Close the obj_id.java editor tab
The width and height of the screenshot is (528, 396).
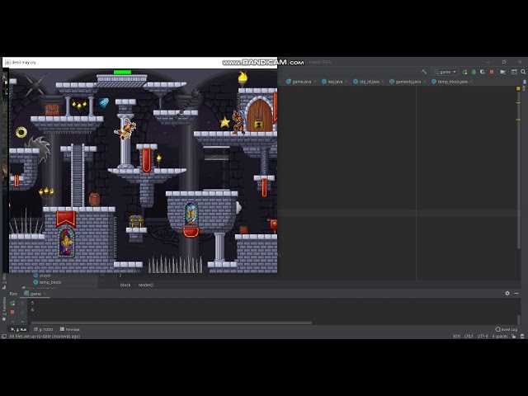click(x=383, y=82)
